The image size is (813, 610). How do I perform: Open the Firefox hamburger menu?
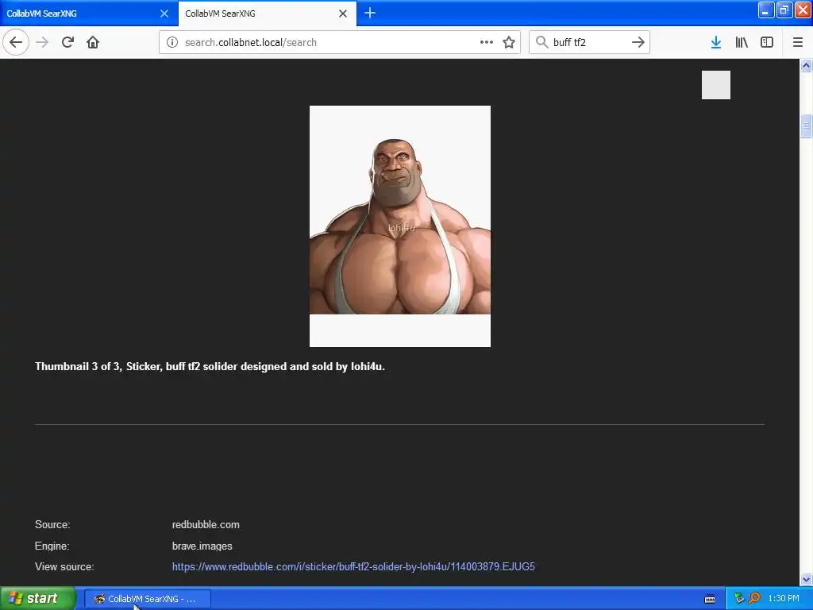[x=798, y=43]
